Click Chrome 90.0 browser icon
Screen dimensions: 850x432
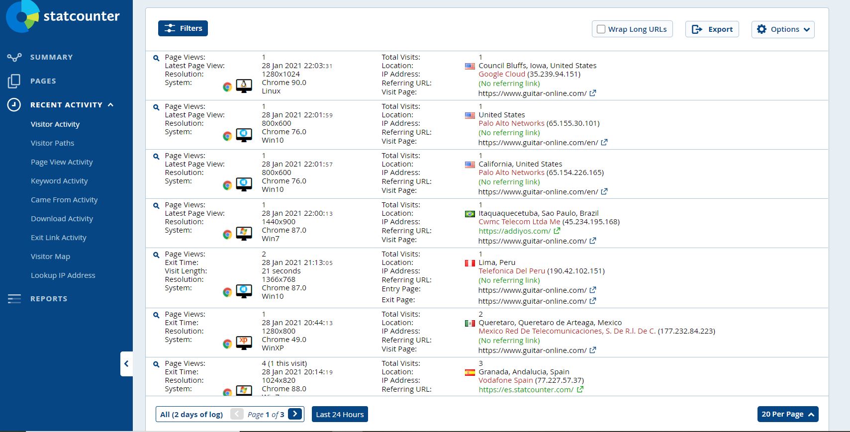227,87
